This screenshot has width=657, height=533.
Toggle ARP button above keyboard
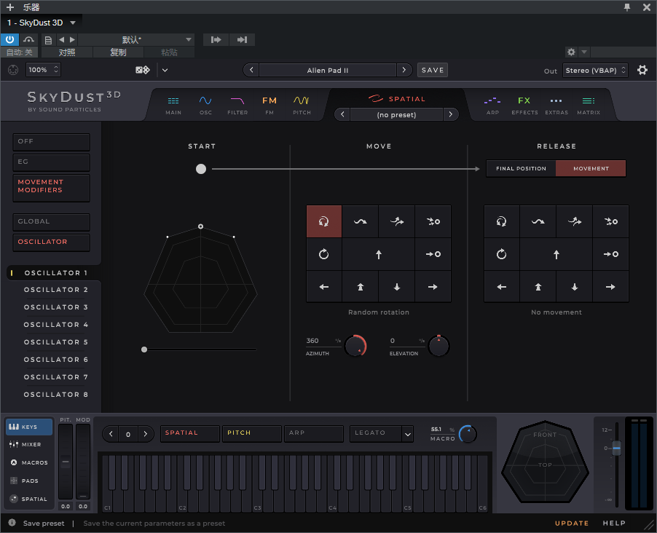(314, 433)
